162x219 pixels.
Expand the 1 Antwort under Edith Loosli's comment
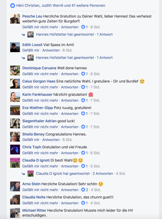(105, 57)
